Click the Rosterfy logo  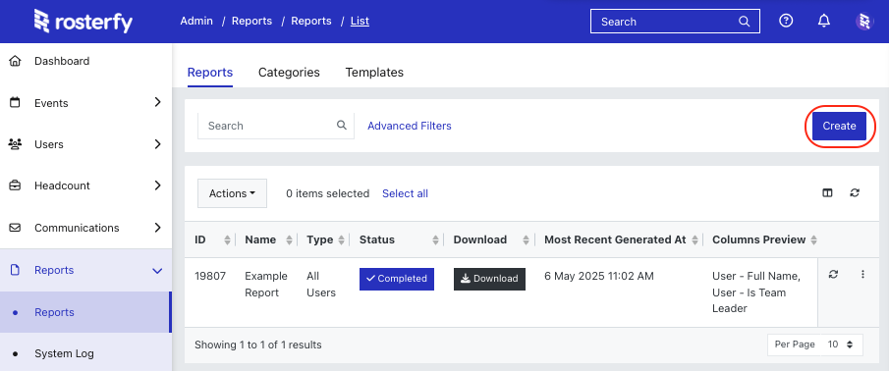point(83,21)
